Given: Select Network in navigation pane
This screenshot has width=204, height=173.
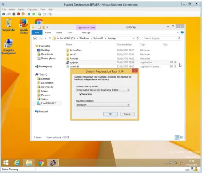Looking at the screenshot, I should click(x=44, y=112).
